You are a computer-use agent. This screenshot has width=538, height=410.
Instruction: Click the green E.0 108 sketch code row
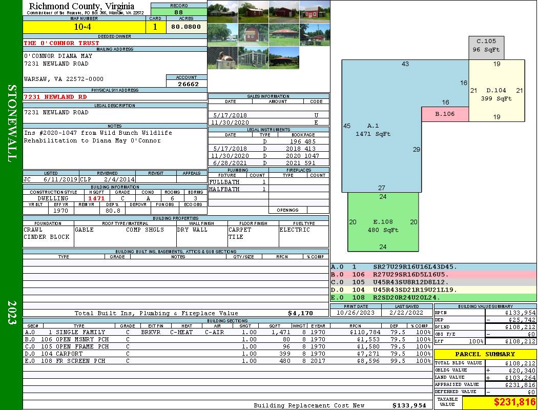(433, 297)
